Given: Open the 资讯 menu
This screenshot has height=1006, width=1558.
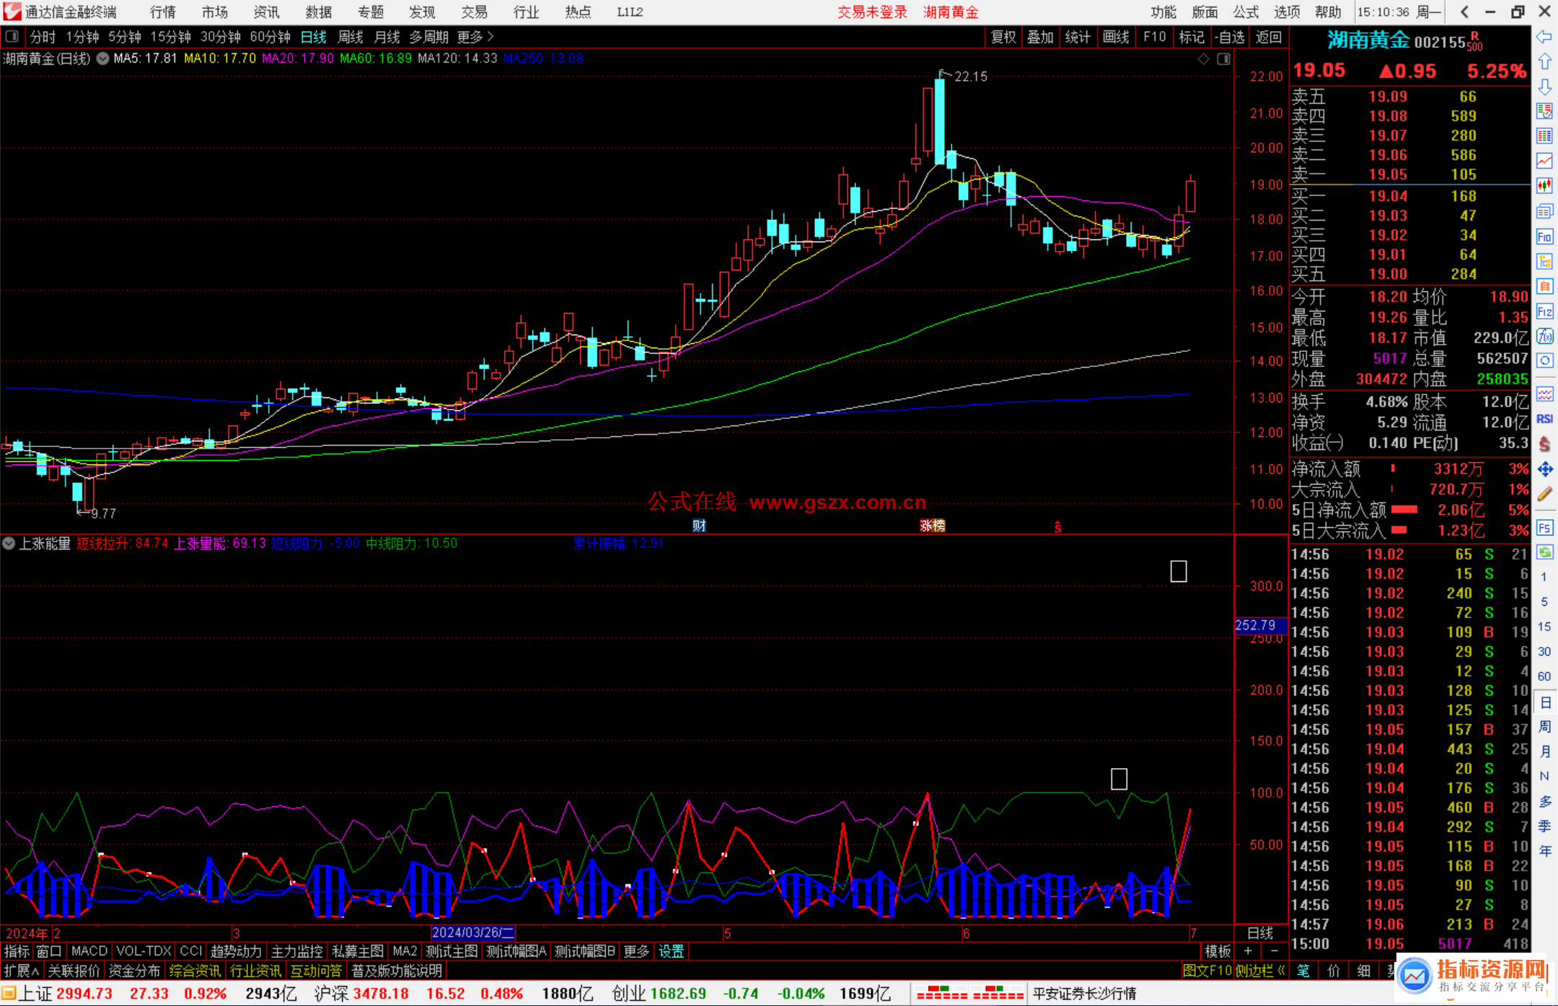Looking at the screenshot, I should (x=266, y=12).
